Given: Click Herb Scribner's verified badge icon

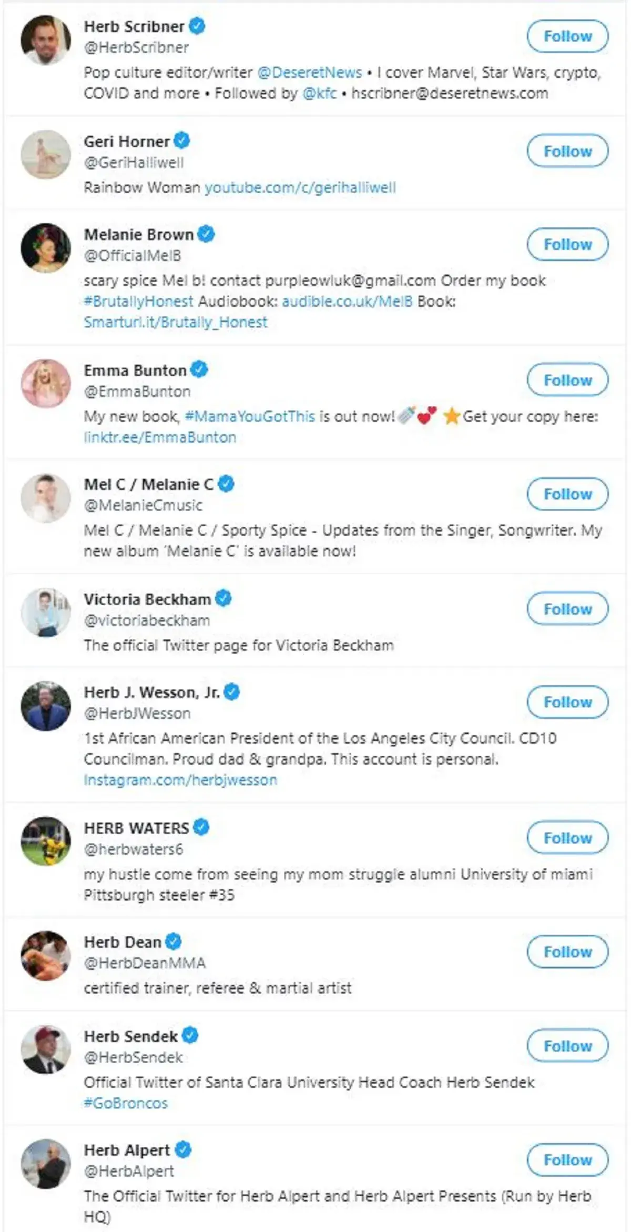Looking at the screenshot, I should click(x=197, y=26).
